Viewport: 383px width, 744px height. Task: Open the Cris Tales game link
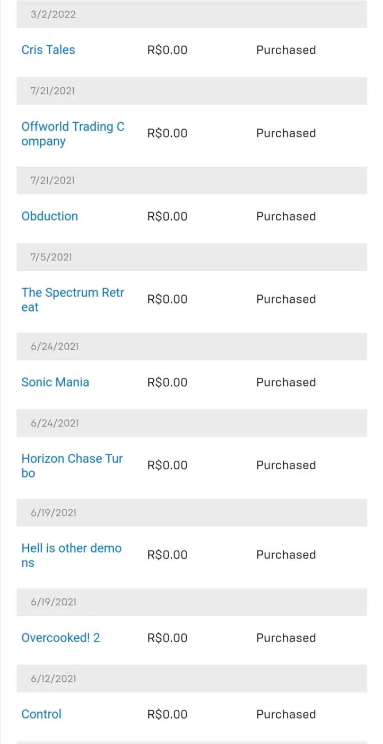(48, 50)
